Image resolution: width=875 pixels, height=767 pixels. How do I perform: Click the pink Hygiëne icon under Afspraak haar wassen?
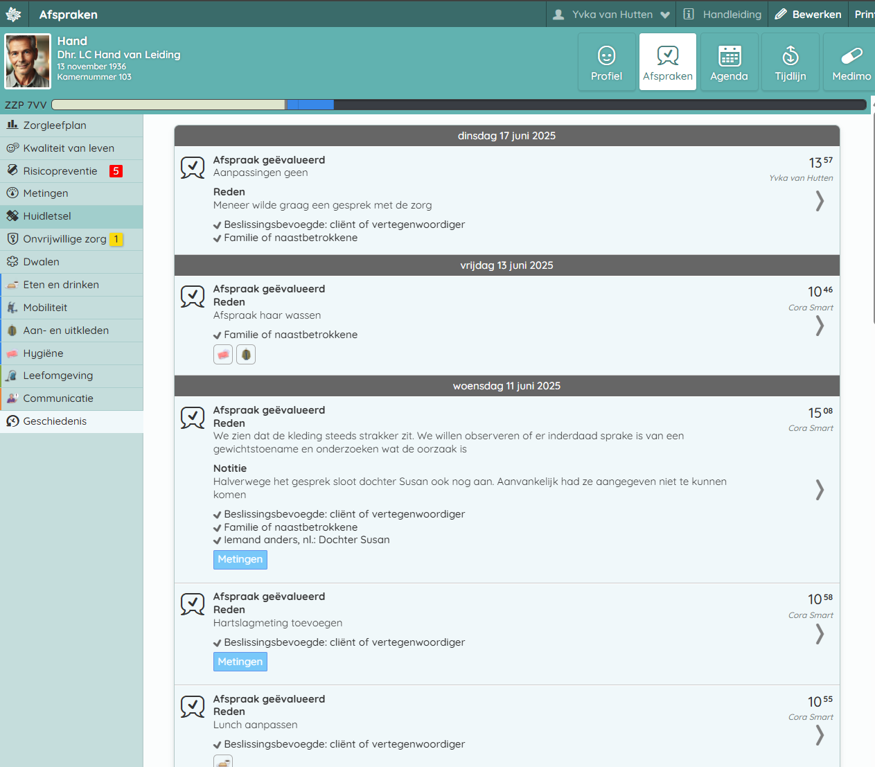[223, 355]
